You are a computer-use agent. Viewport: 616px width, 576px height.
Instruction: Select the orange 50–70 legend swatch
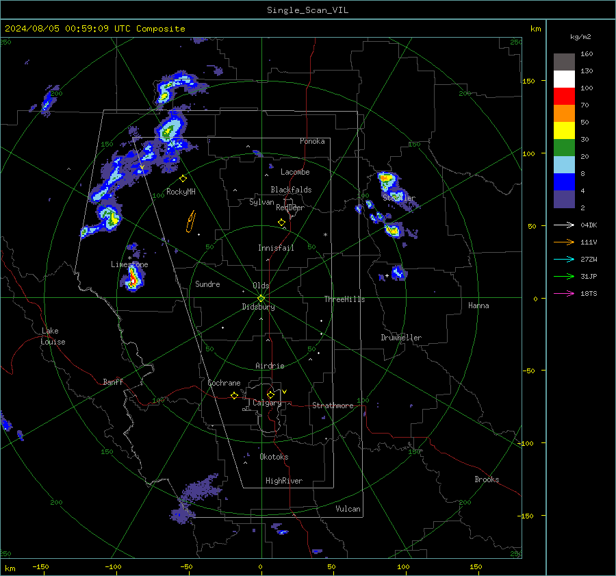564,113
